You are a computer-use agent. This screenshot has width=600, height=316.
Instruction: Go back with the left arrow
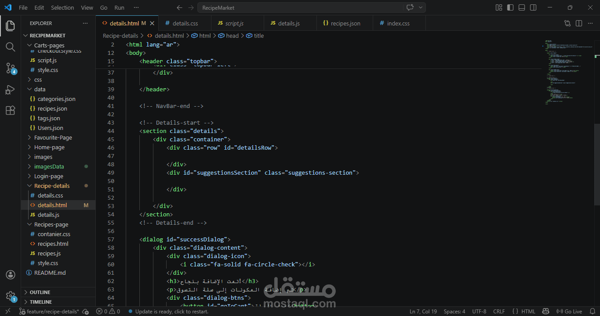[179, 7]
